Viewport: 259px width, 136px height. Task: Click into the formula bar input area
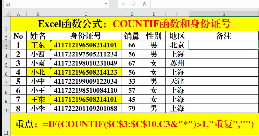point(205,4)
